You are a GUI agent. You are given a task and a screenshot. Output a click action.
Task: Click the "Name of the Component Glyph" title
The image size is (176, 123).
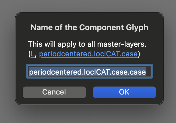(89, 28)
